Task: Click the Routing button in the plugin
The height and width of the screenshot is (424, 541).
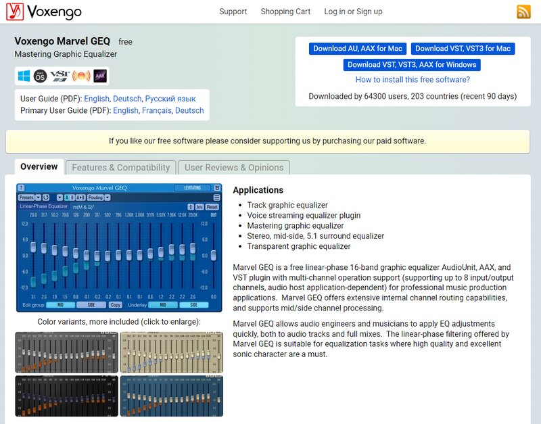Action: 95,197
